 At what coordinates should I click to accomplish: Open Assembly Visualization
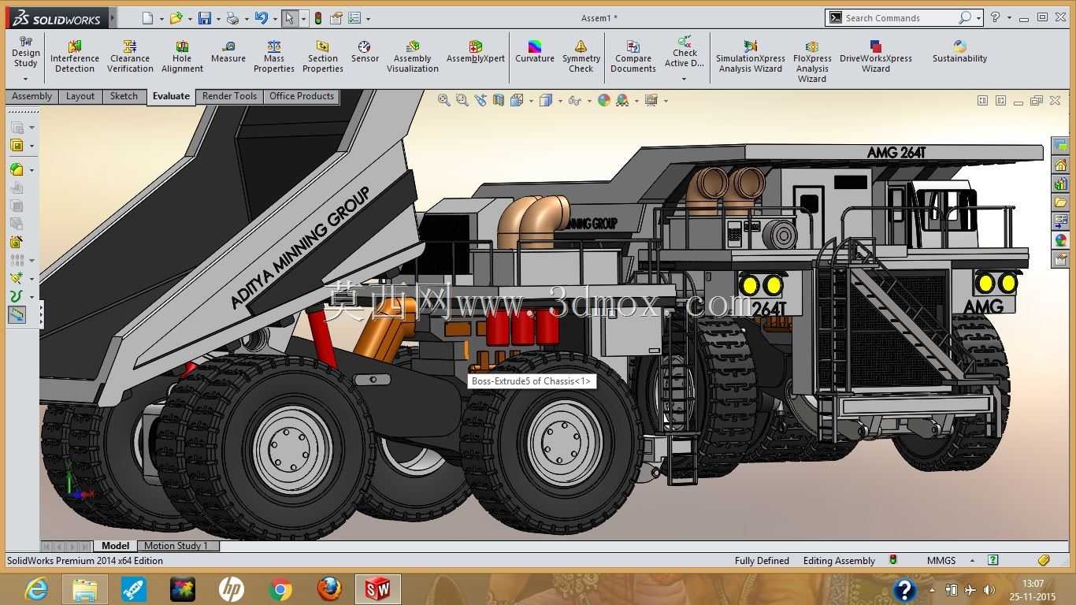(413, 57)
